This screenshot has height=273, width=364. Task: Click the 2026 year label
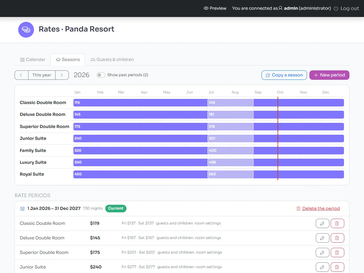82,75
